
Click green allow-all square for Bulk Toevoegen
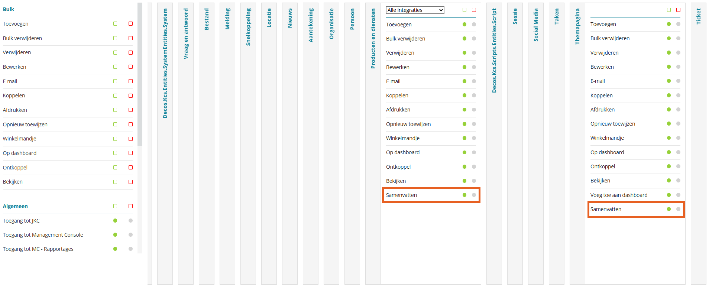115,24
